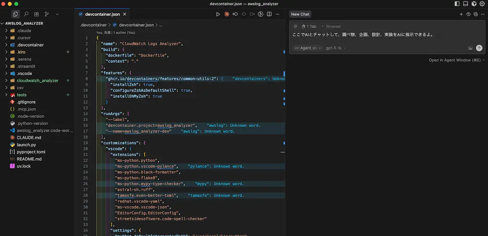
Task: Open the Extensions view icon
Action: tap(37, 14)
